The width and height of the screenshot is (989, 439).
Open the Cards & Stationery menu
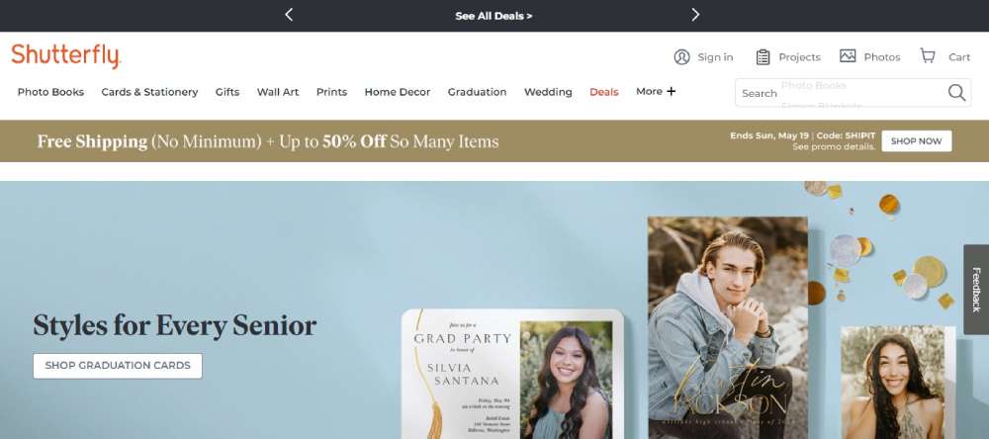[149, 92]
